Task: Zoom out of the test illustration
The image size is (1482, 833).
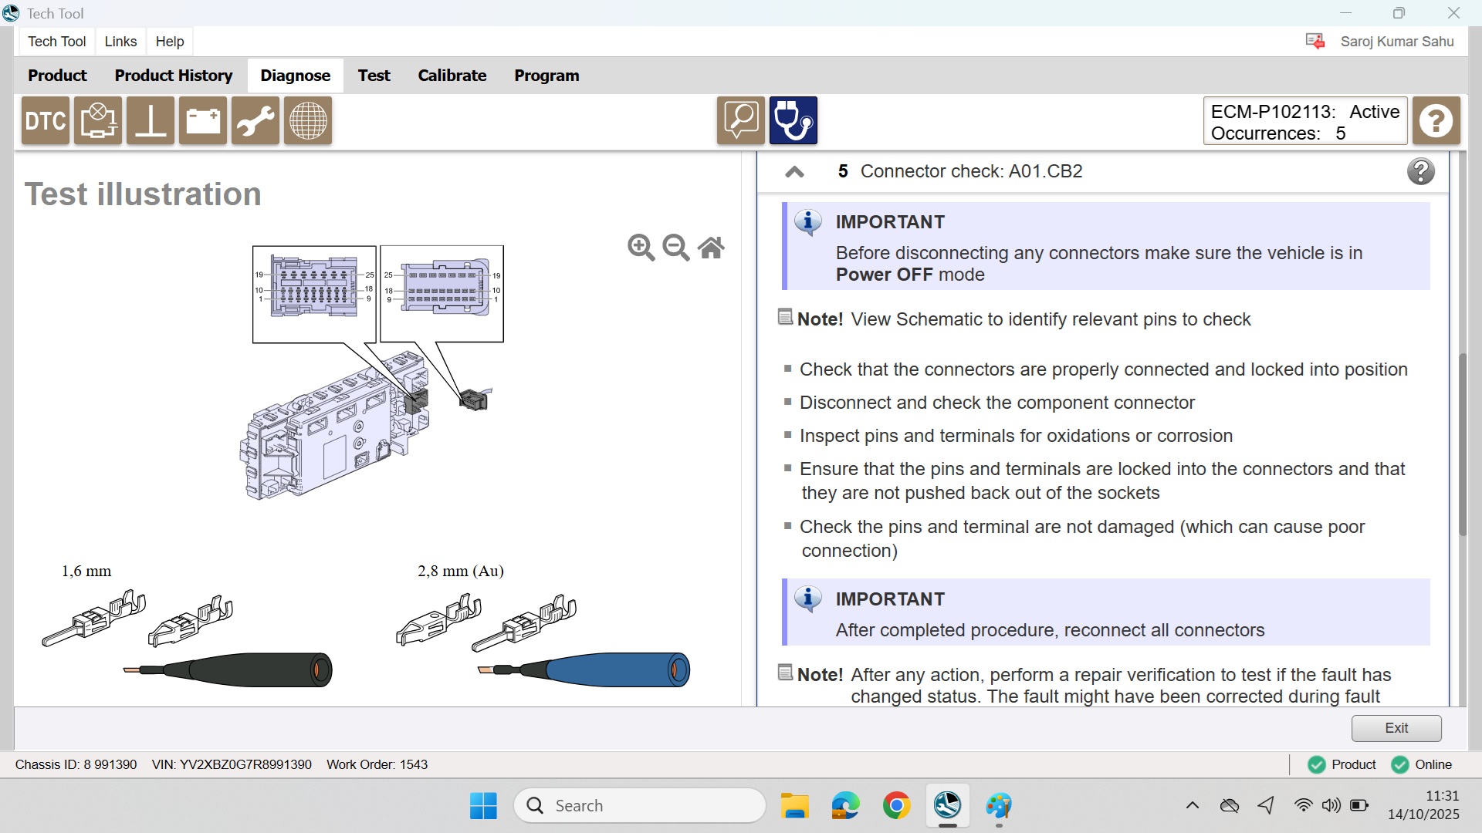Action: coord(676,248)
